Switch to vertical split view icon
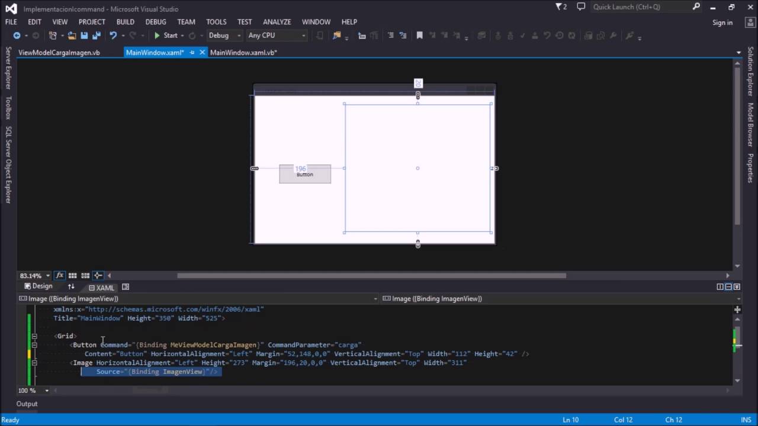 point(720,287)
